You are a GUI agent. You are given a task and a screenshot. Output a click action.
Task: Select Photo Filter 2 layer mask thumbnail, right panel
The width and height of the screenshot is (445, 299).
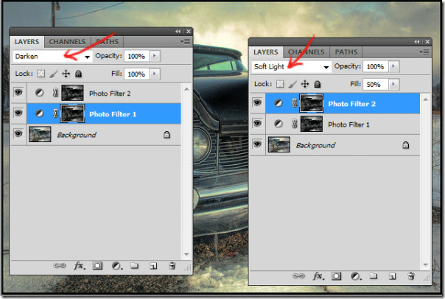tap(312, 103)
